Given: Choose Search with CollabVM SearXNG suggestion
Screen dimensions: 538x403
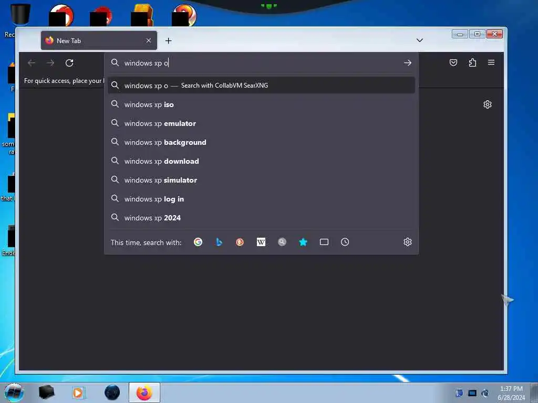Looking at the screenshot, I should (x=261, y=86).
